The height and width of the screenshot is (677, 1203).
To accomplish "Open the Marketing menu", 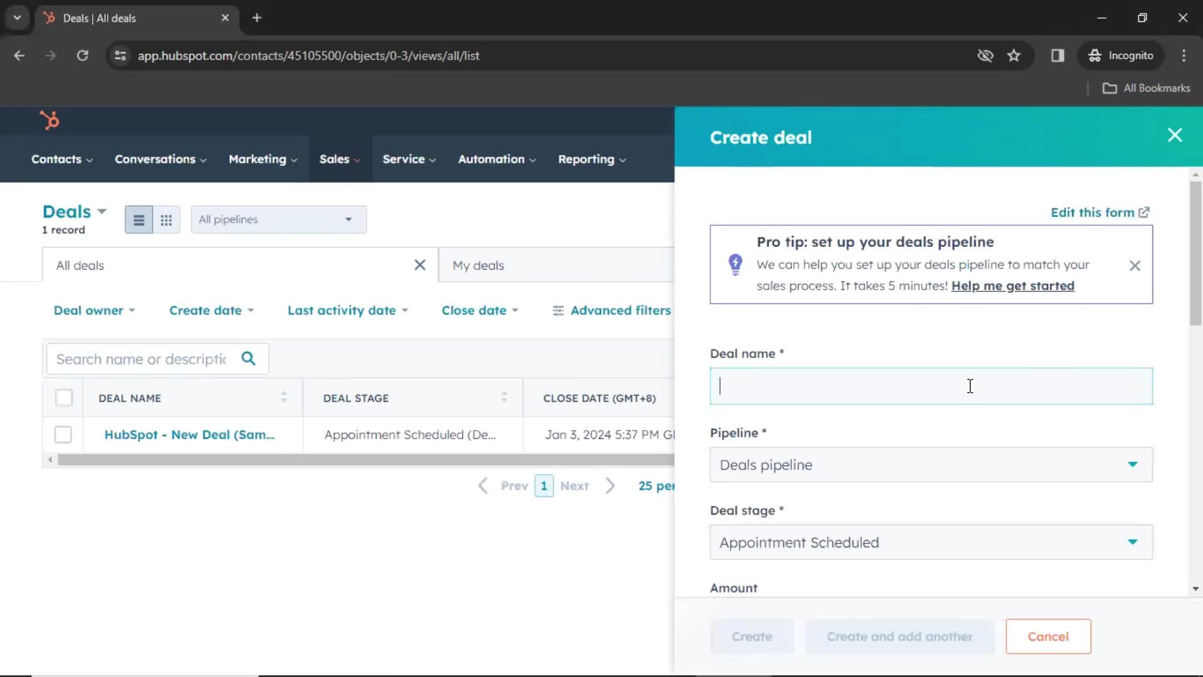I will (x=263, y=159).
